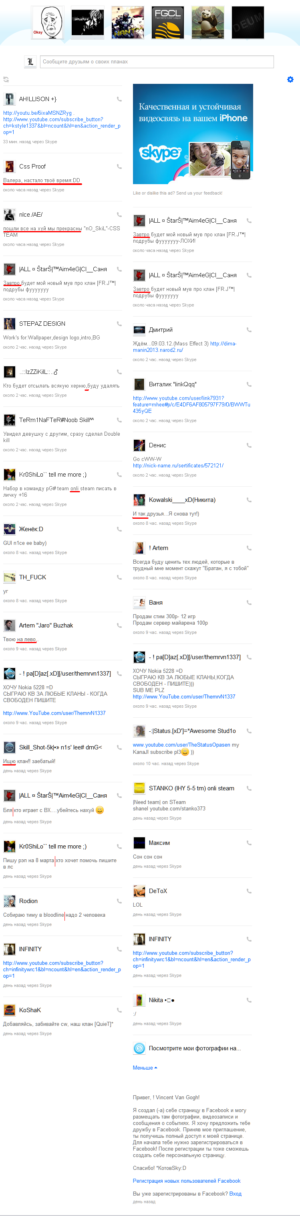Viewport: 300px width, 1216px height.
Task: Click the mood message field Сообщите друзьям
Action: point(157,62)
